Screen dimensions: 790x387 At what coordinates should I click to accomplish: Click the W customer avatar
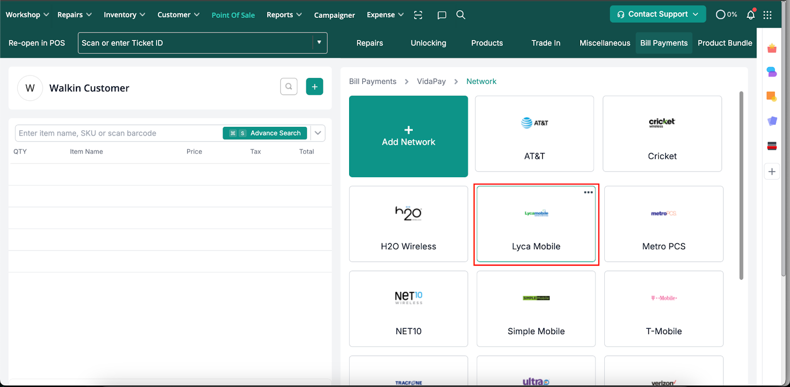30,88
